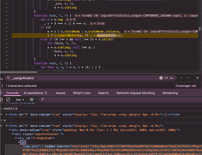Viewport: 202px width, 155px height.
Task: Click the highlighted appendChild call
Action: (106, 36)
